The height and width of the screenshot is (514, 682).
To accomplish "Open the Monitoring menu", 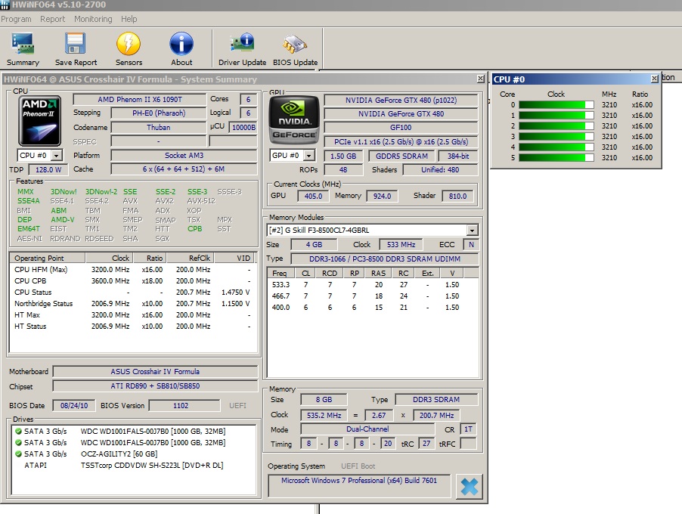I will tap(93, 19).
